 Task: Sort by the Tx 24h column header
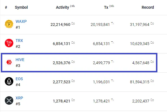click(x=109, y=7)
